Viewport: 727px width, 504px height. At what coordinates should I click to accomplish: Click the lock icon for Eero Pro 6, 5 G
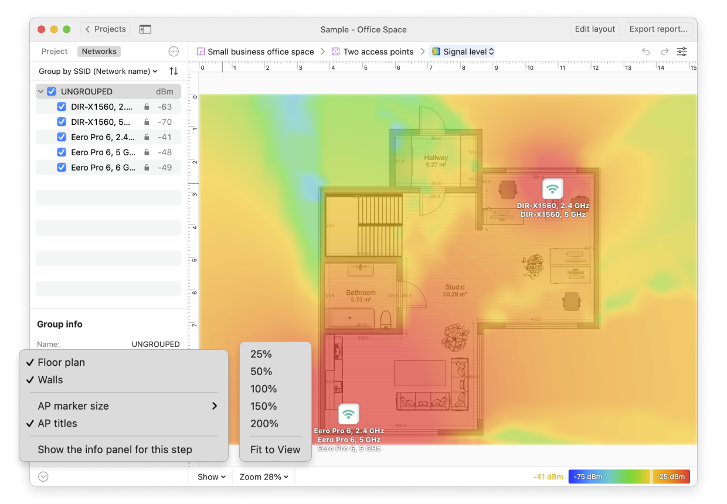(x=147, y=152)
